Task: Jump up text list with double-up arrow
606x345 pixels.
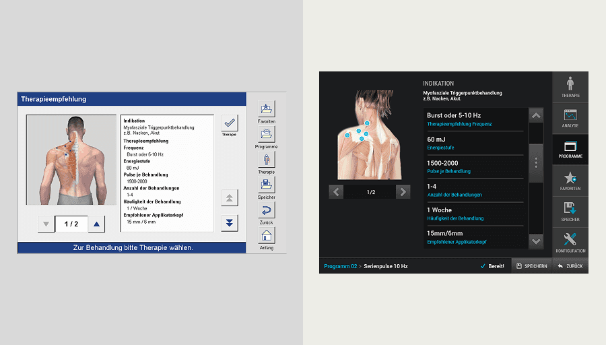Action: (x=230, y=198)
